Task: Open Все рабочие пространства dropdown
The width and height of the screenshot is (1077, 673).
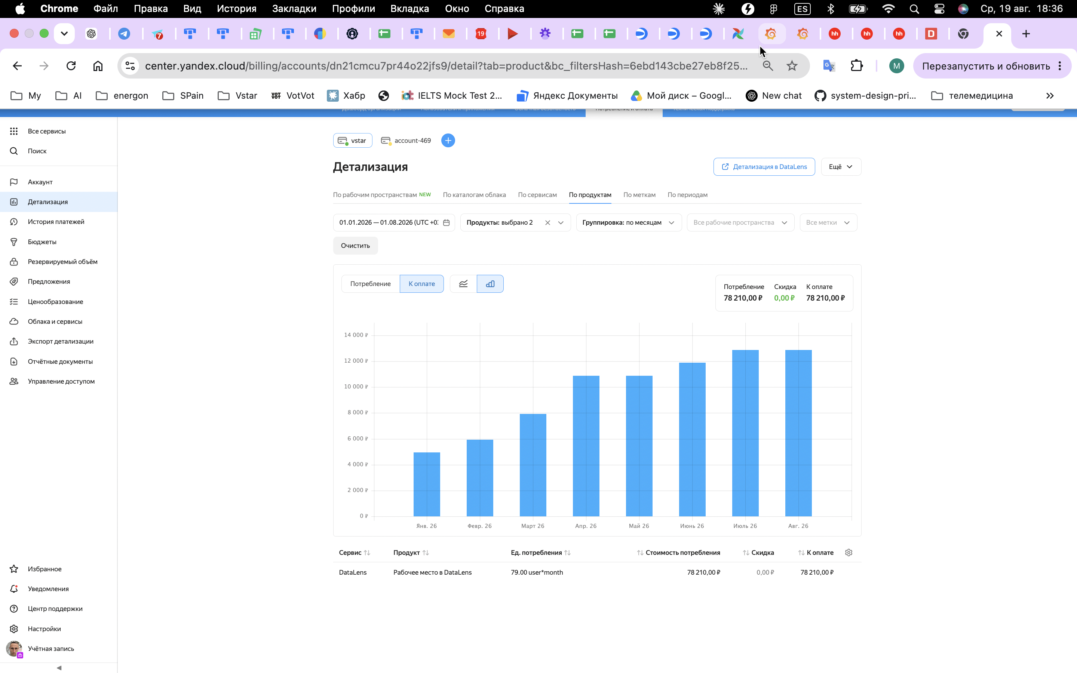Action: pos(740,222)
